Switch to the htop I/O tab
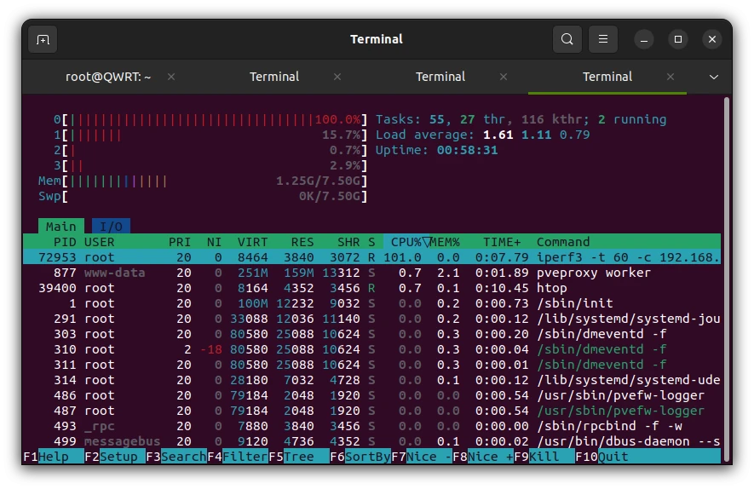Screen dimensions: 754x489 111,227
